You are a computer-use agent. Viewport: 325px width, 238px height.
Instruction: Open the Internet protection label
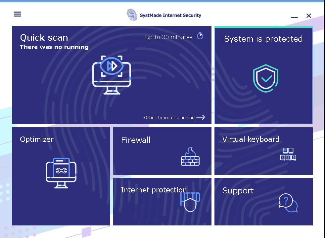click(x=154, y=190)
